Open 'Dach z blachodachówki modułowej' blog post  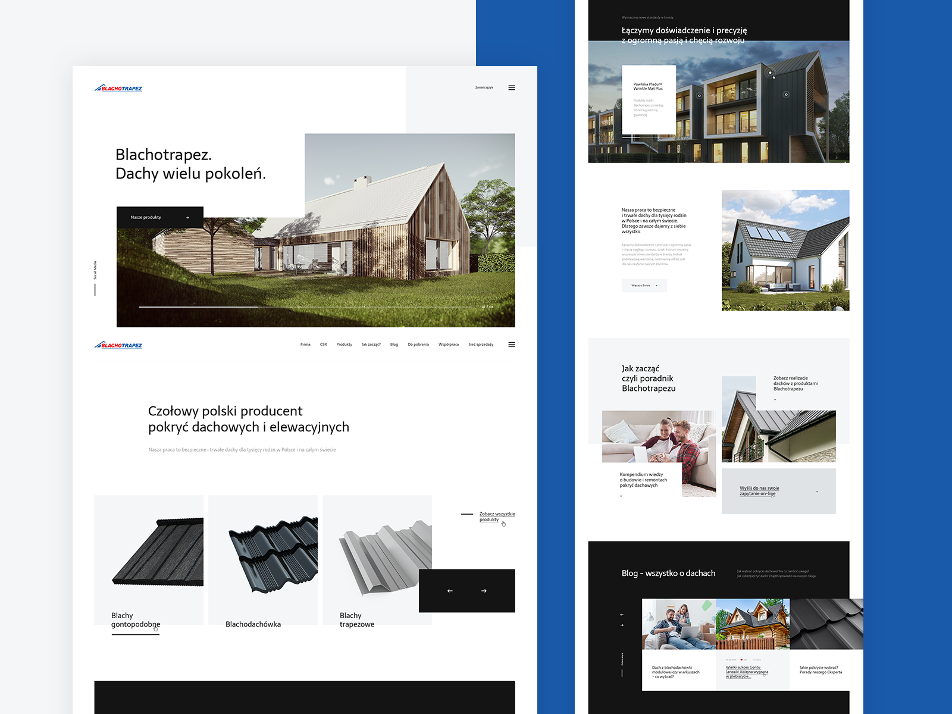(x=675, y=672)
